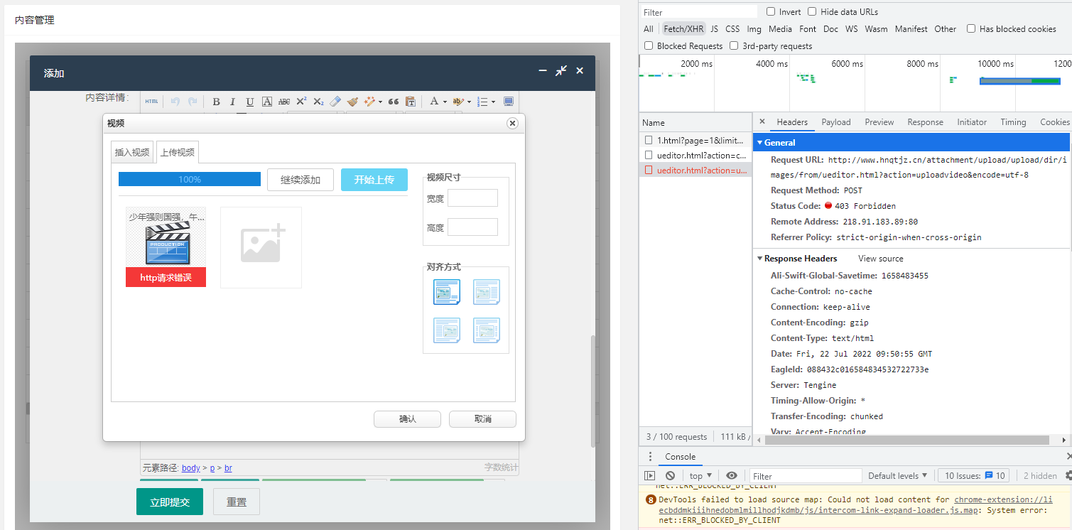Viewport: 1072px width, 530px height.
Task: Select Fetch/XHR filter type
Action: pyautogui.click(x=683, y=28)
